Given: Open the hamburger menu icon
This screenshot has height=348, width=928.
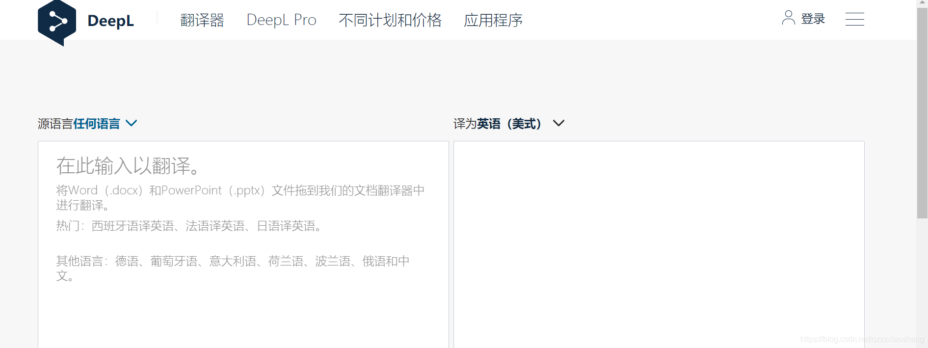Looking at the screenshot, I should tap(855, 19).
